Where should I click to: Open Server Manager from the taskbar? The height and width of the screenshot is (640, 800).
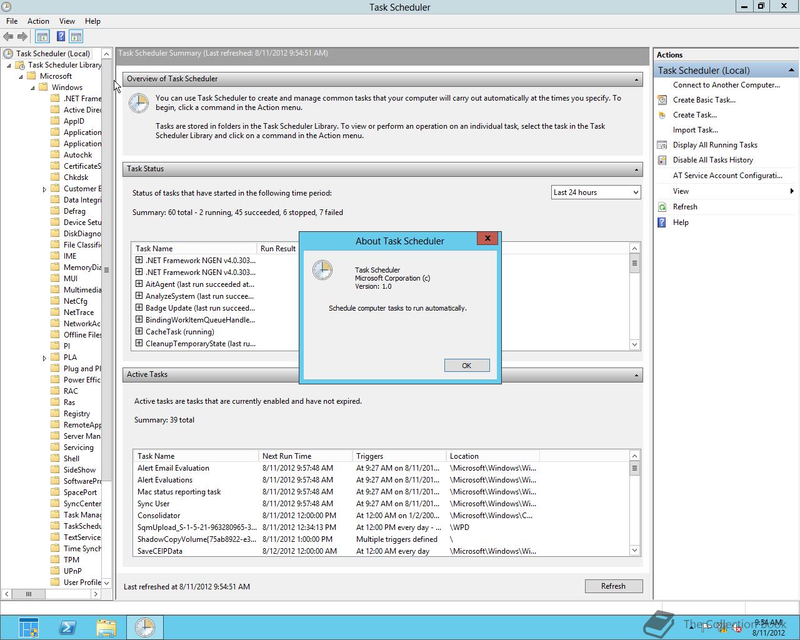pos(28,627)
